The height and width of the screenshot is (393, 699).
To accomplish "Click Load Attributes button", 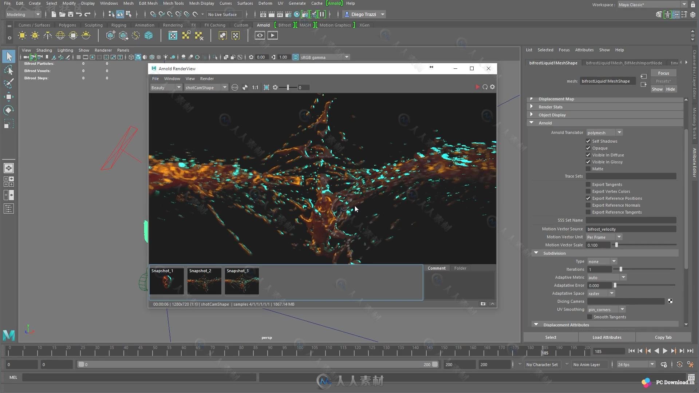I will click(x=607, y=337).
